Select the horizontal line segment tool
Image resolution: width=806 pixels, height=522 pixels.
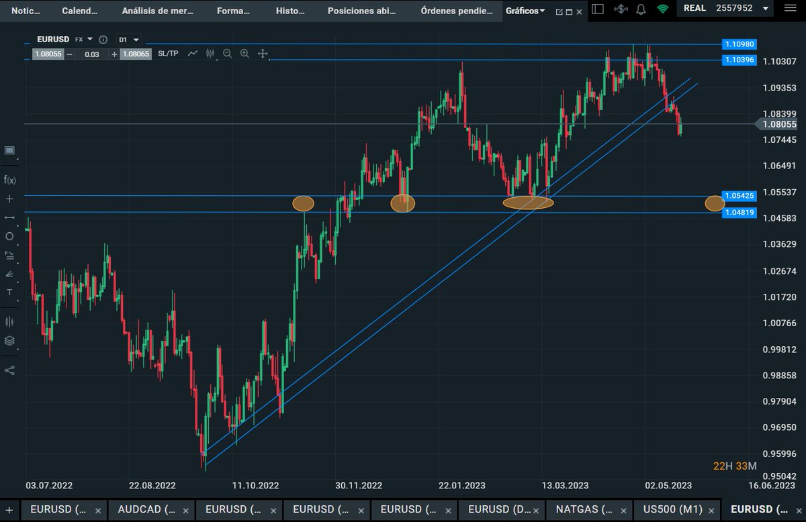pyautogui.click(x=9, y=217)
